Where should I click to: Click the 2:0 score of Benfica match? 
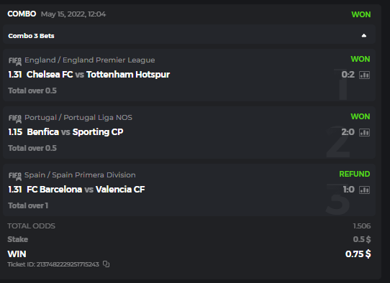click(348, 132)
